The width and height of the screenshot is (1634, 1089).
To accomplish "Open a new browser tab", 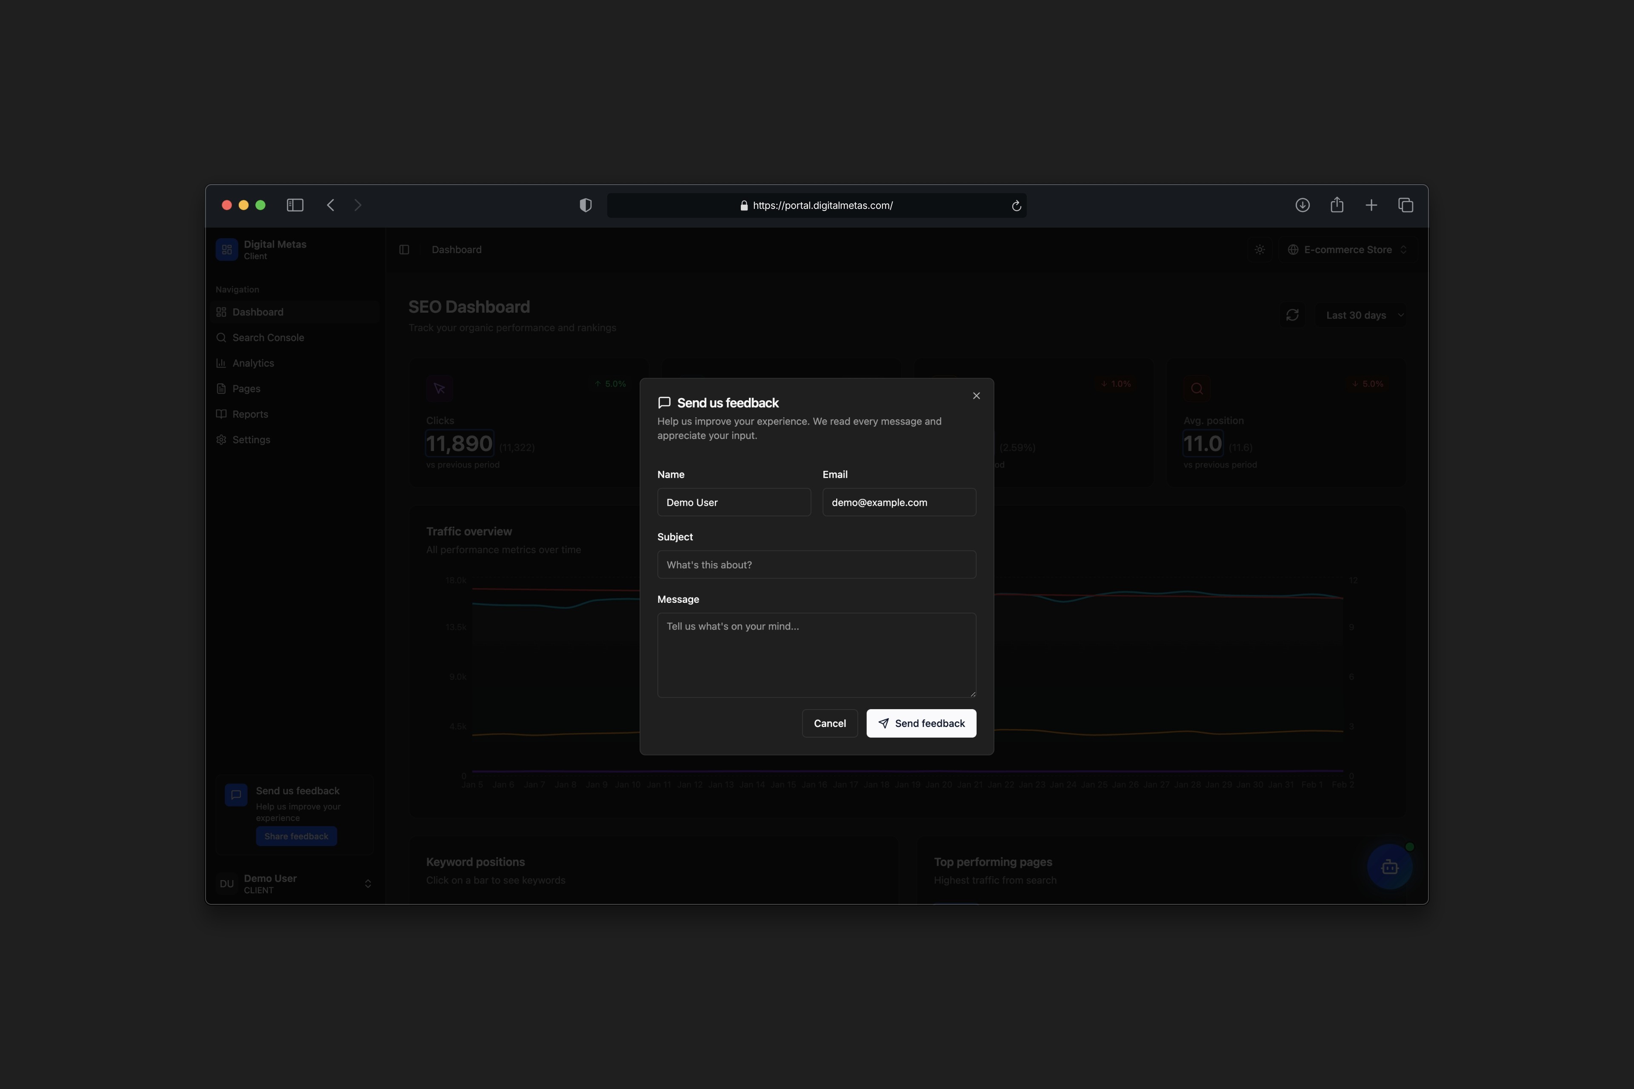I will pos(1371,205).
